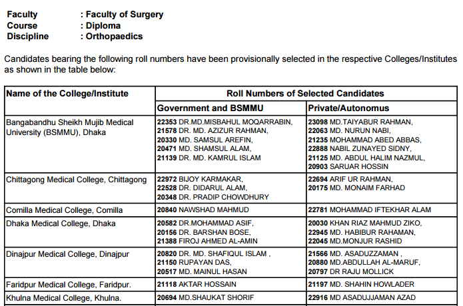Viewport: 463px width, 306px height.
Task: Click the Chittagong Medical College row name
Action: click(76, 180)
